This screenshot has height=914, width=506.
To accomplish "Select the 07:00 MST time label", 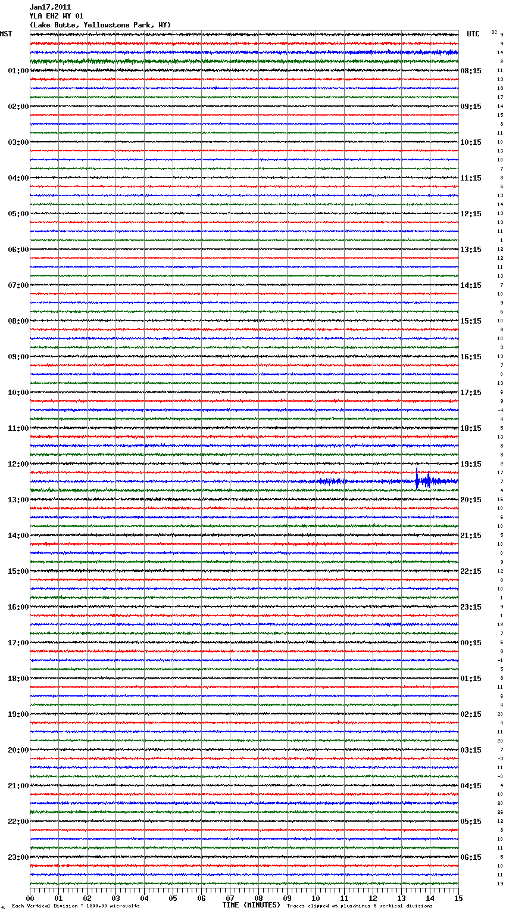I will [18, 285].
